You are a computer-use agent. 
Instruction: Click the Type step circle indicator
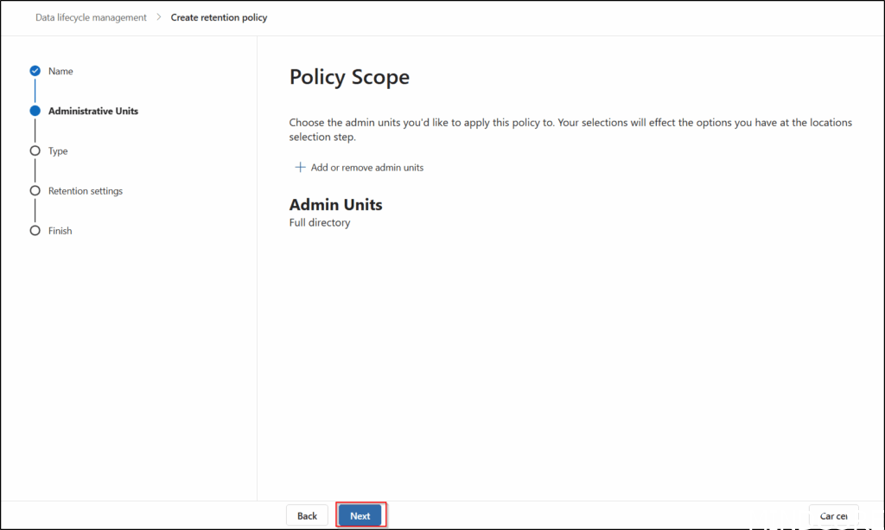click(35, 150)
